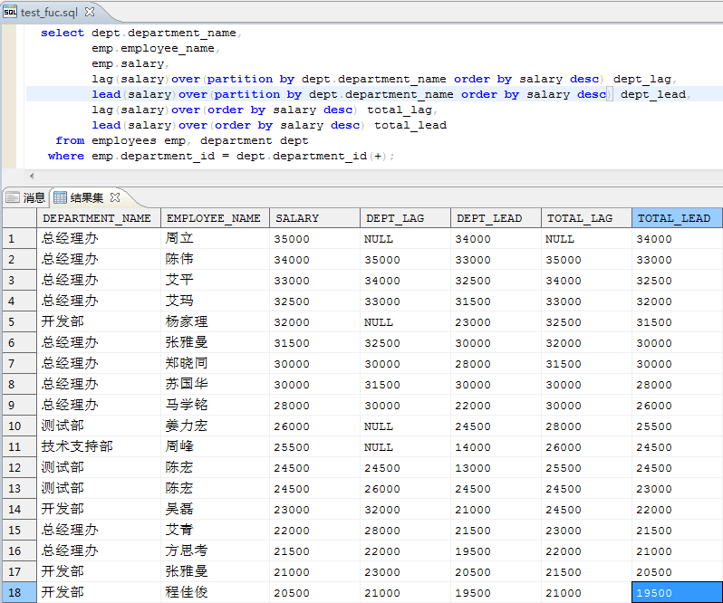Select the 结果集 result set tab

click(85, 197)
